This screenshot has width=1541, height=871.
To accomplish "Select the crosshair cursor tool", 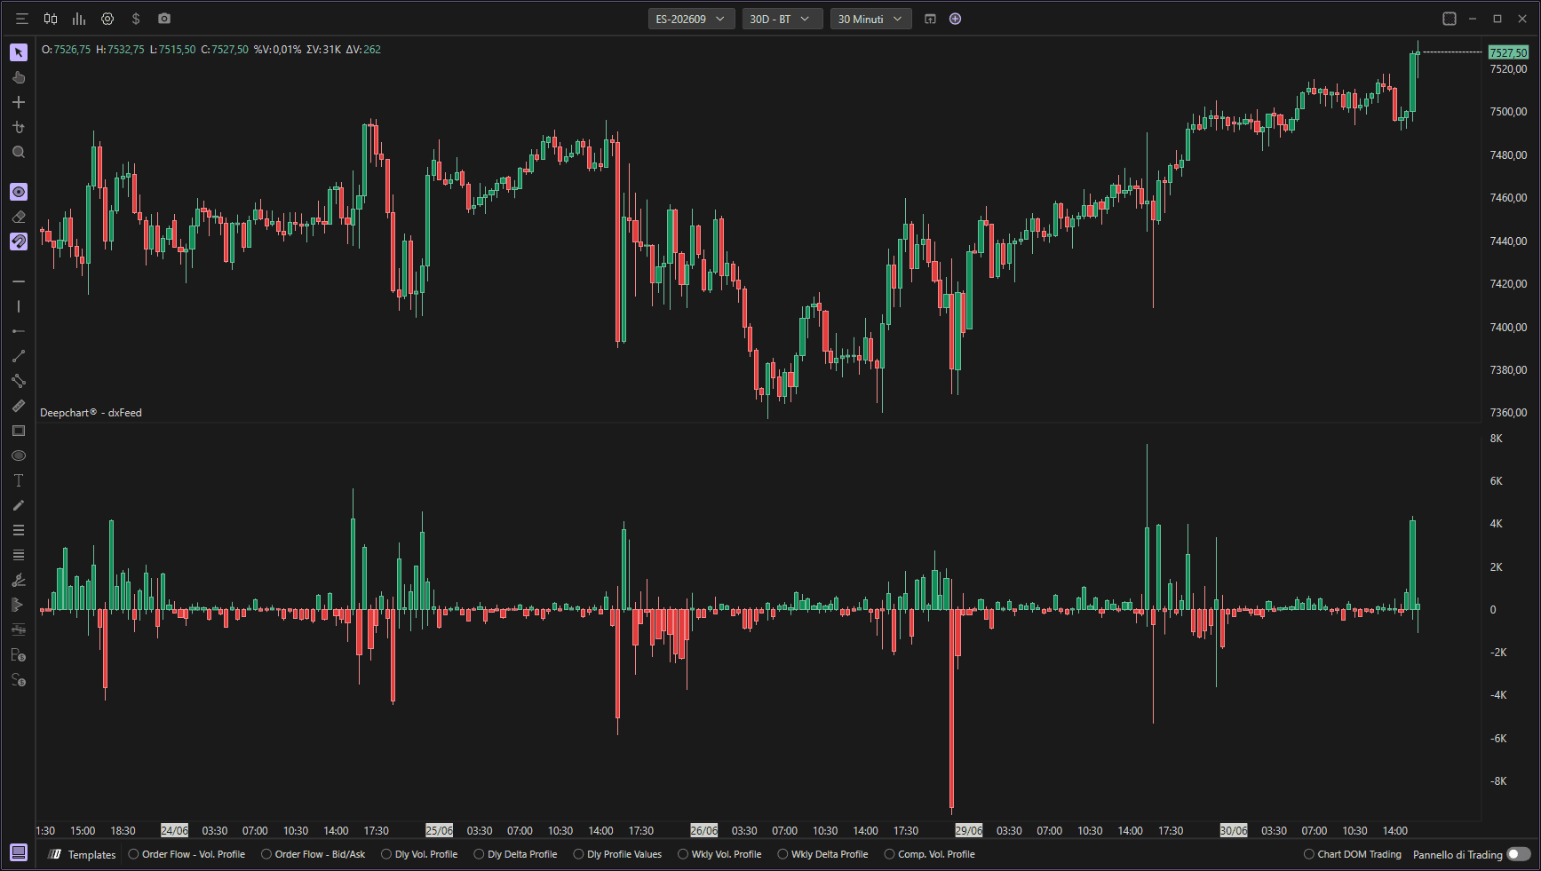I will point(19,103).
